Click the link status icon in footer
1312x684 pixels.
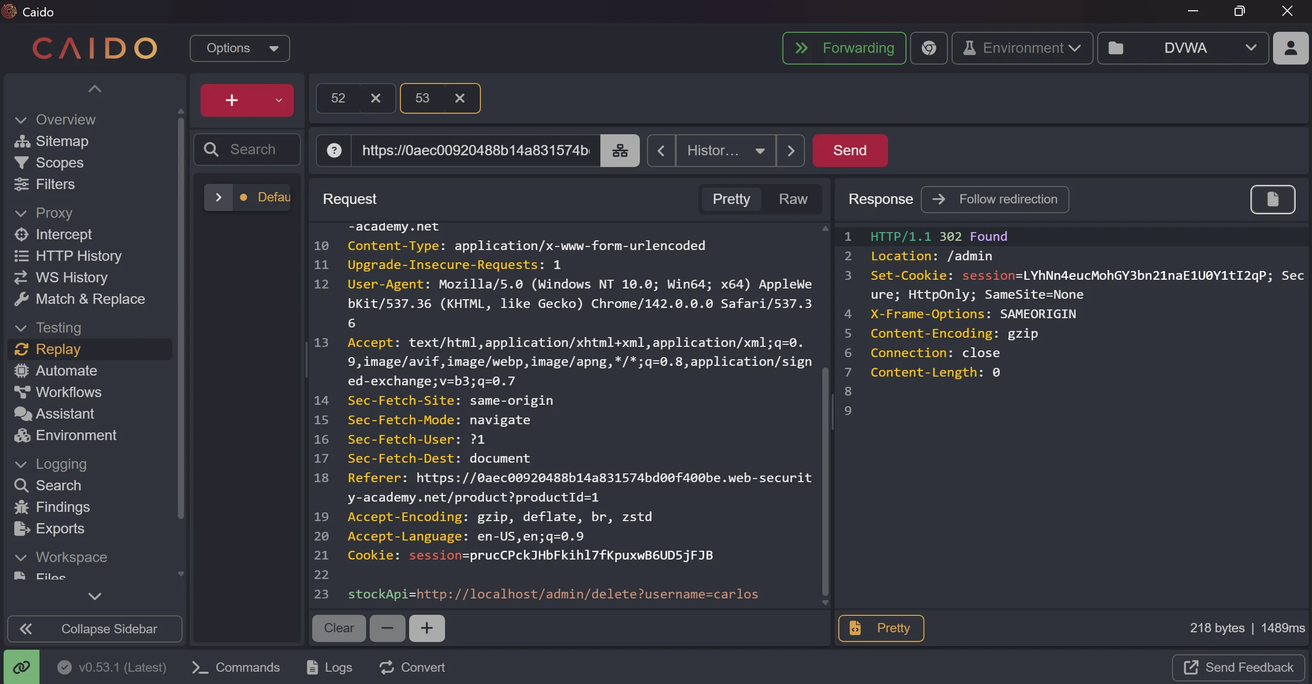22,667
